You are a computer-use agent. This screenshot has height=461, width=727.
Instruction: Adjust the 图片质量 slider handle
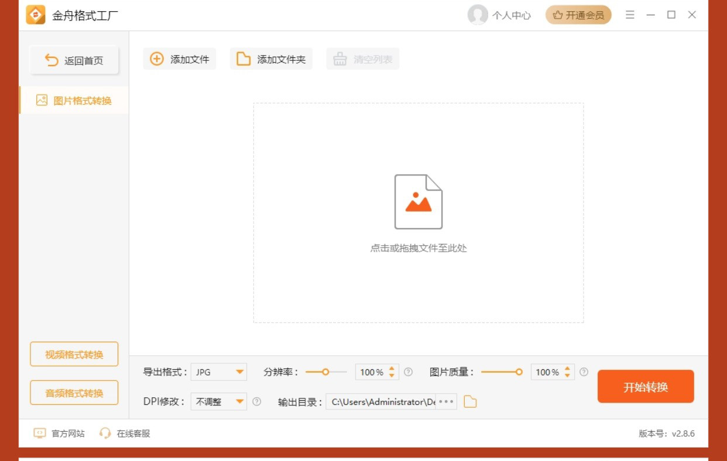(x=519, y=371)
